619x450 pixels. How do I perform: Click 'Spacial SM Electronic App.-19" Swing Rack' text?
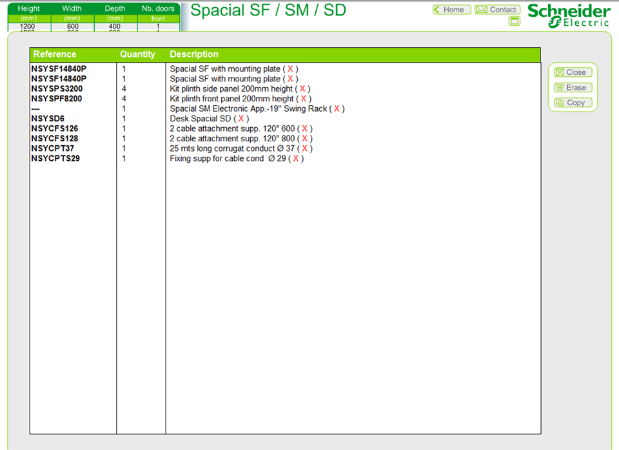coord(248,108)
